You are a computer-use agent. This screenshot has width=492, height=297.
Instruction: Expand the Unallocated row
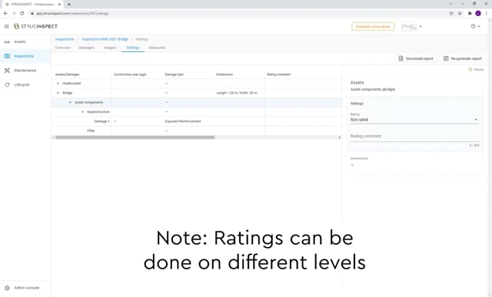click(58, 84)
